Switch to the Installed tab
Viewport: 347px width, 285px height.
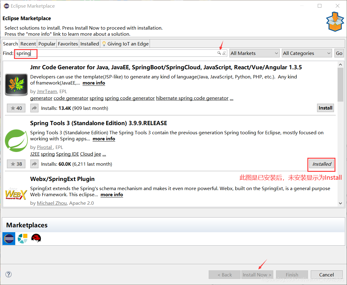90,43
